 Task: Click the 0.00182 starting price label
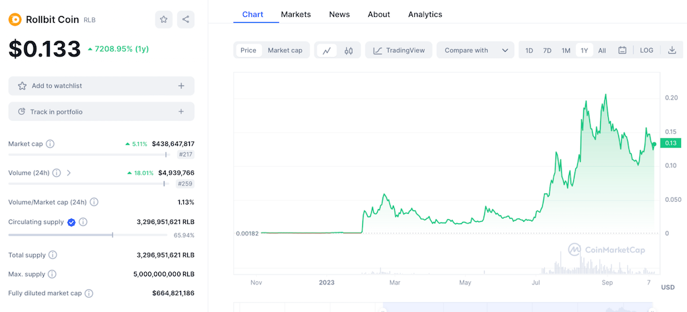[249, 233]
